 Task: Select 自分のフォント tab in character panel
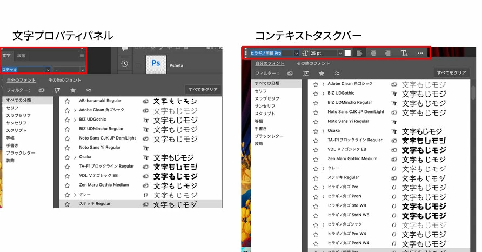click(x=21, y=81)
